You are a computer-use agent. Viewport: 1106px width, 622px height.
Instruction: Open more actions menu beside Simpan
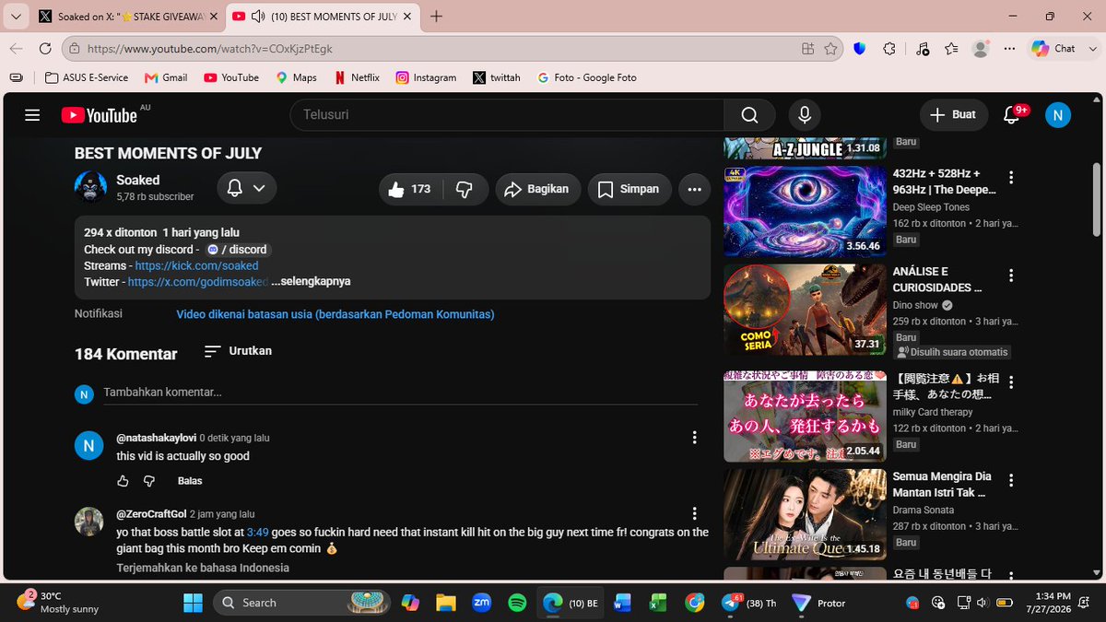(x=694, y=189)
